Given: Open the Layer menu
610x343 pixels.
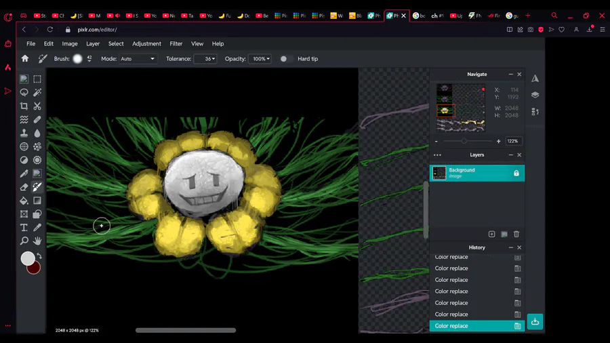Looking at the screenshot, I should (x=93, y=43).
